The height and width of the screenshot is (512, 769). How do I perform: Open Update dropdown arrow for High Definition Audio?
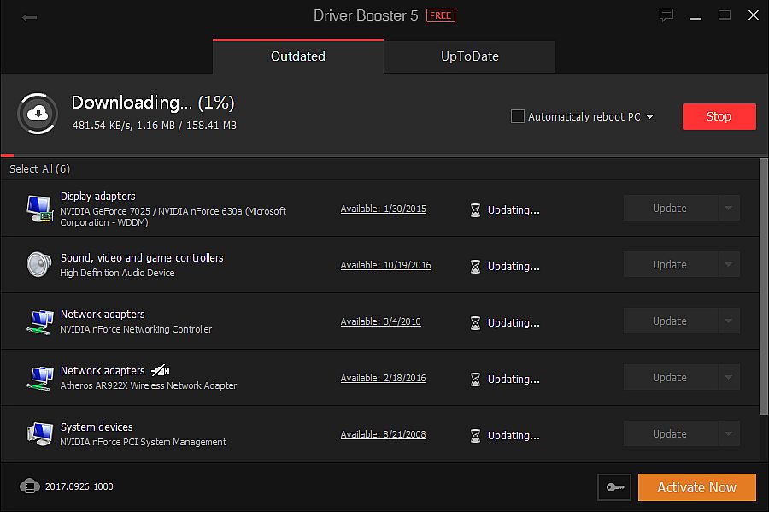[x=729, y=264]
